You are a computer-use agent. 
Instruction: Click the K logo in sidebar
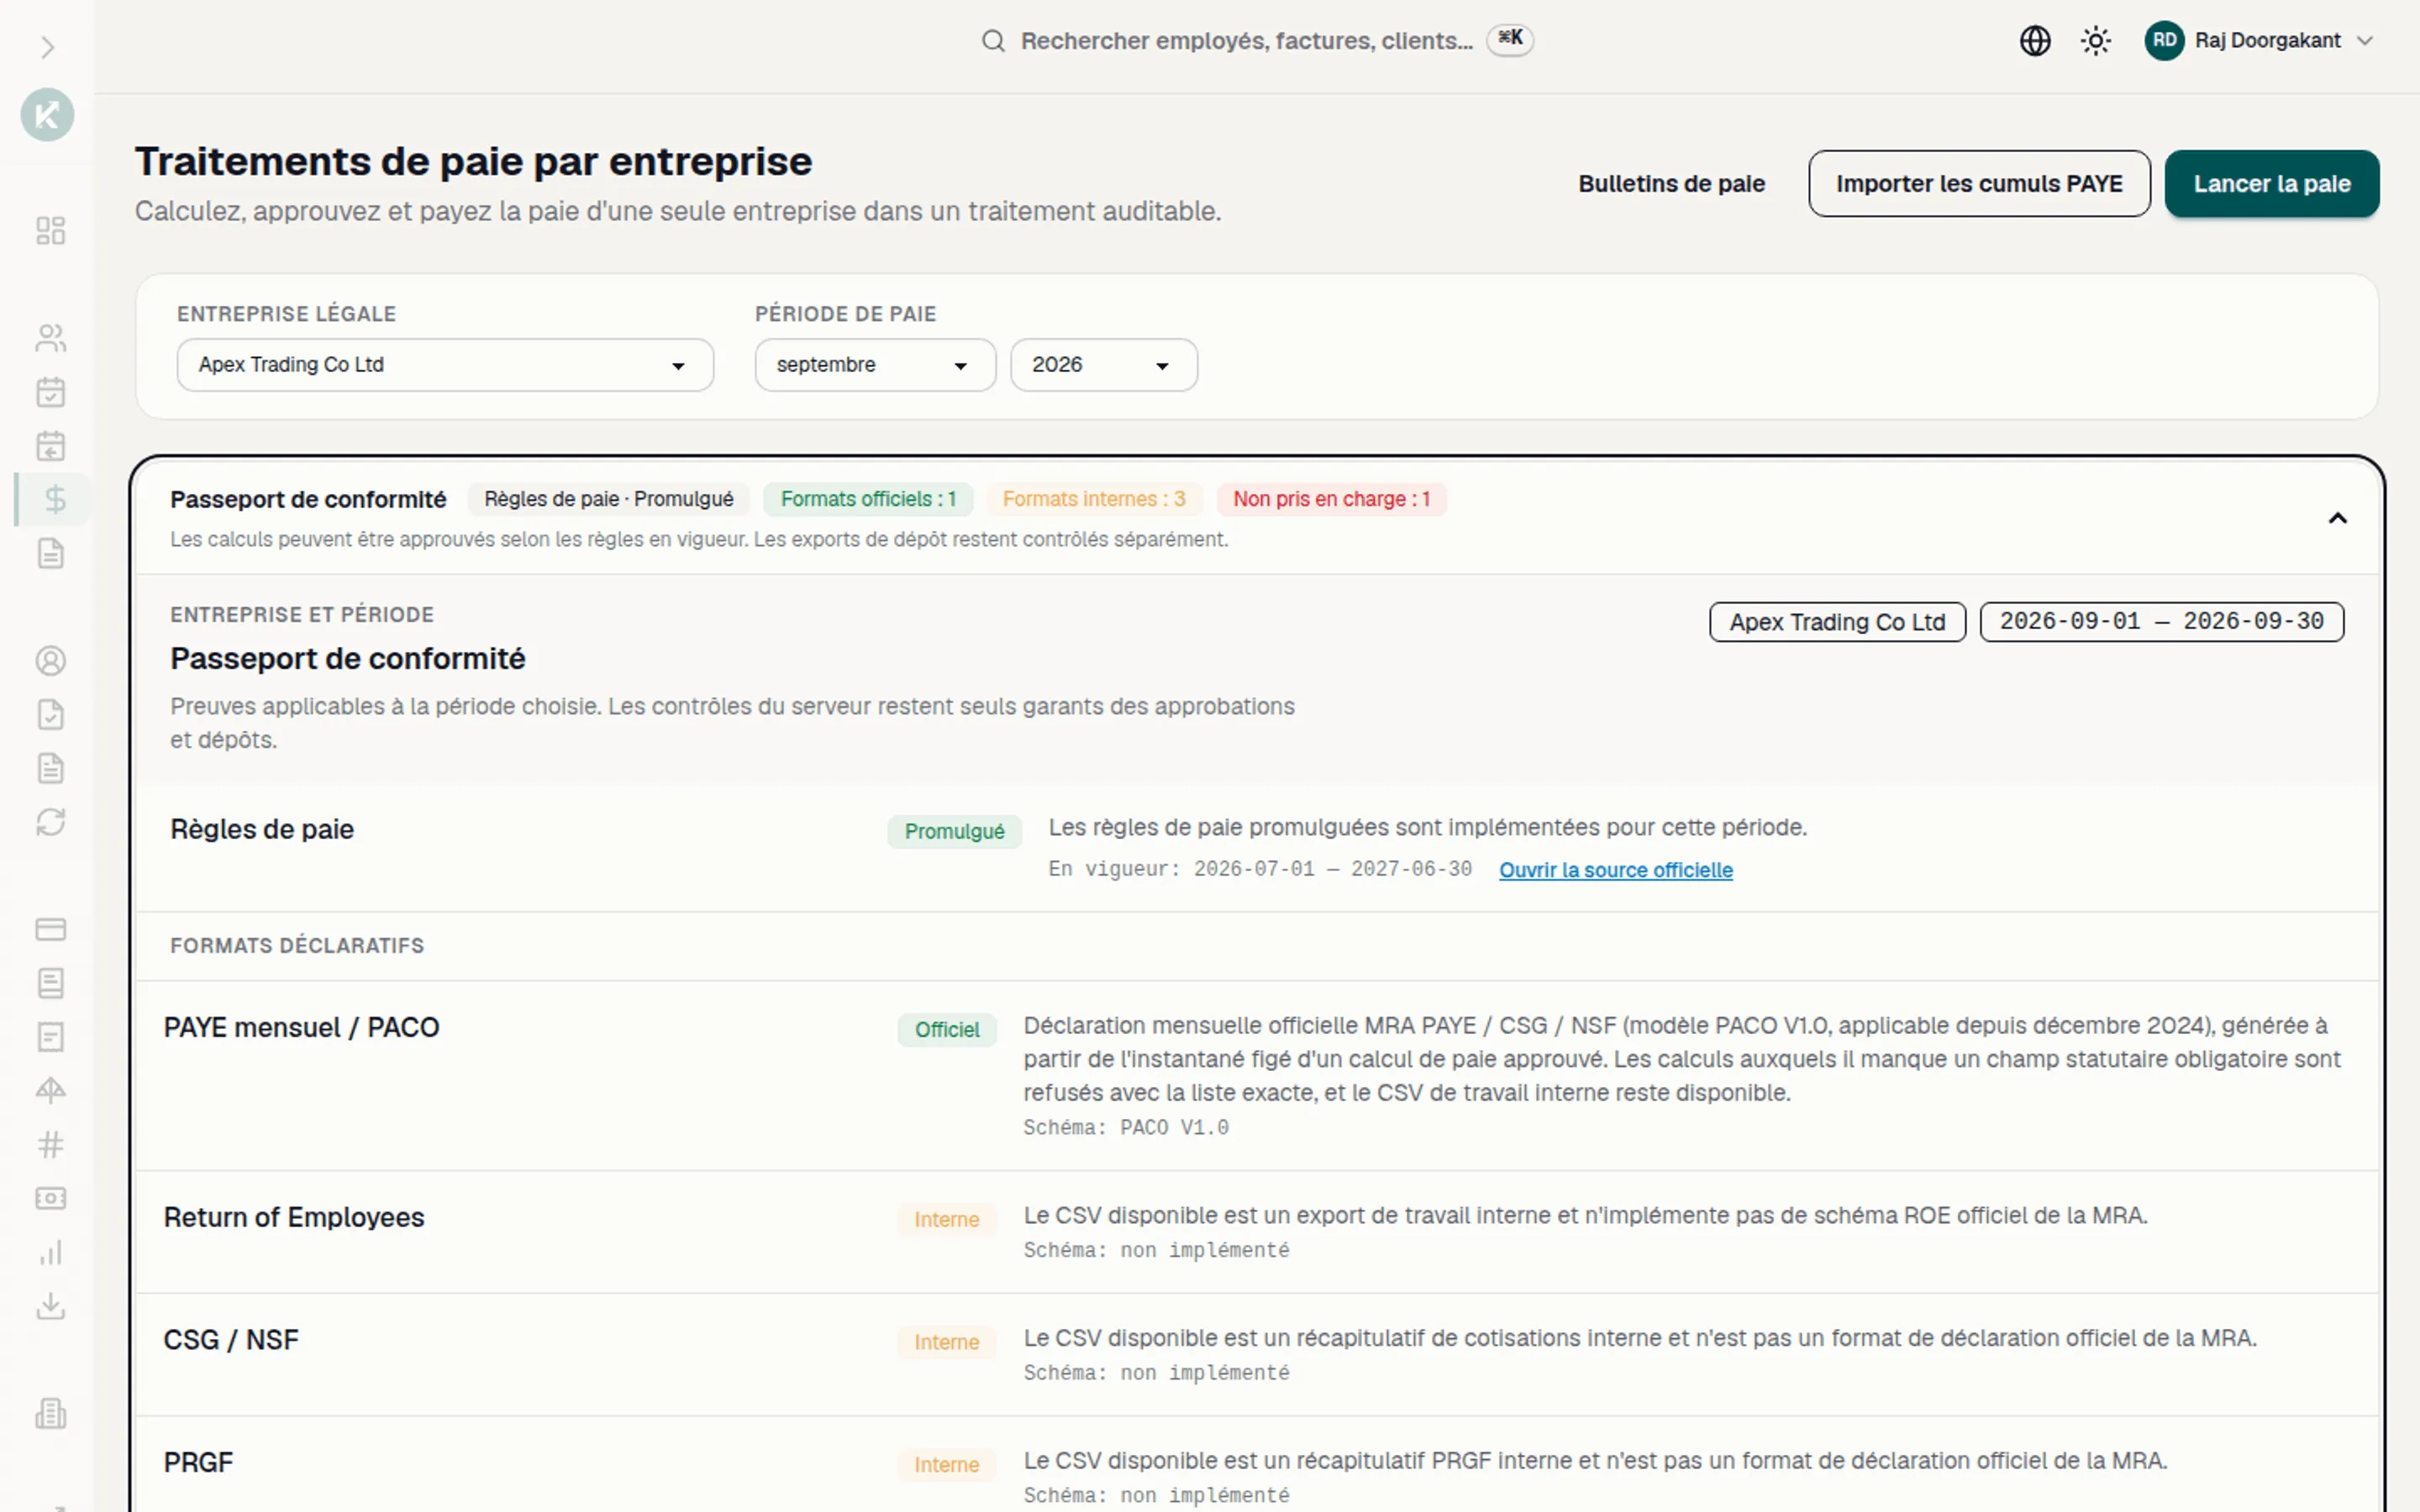coord(47,115)
